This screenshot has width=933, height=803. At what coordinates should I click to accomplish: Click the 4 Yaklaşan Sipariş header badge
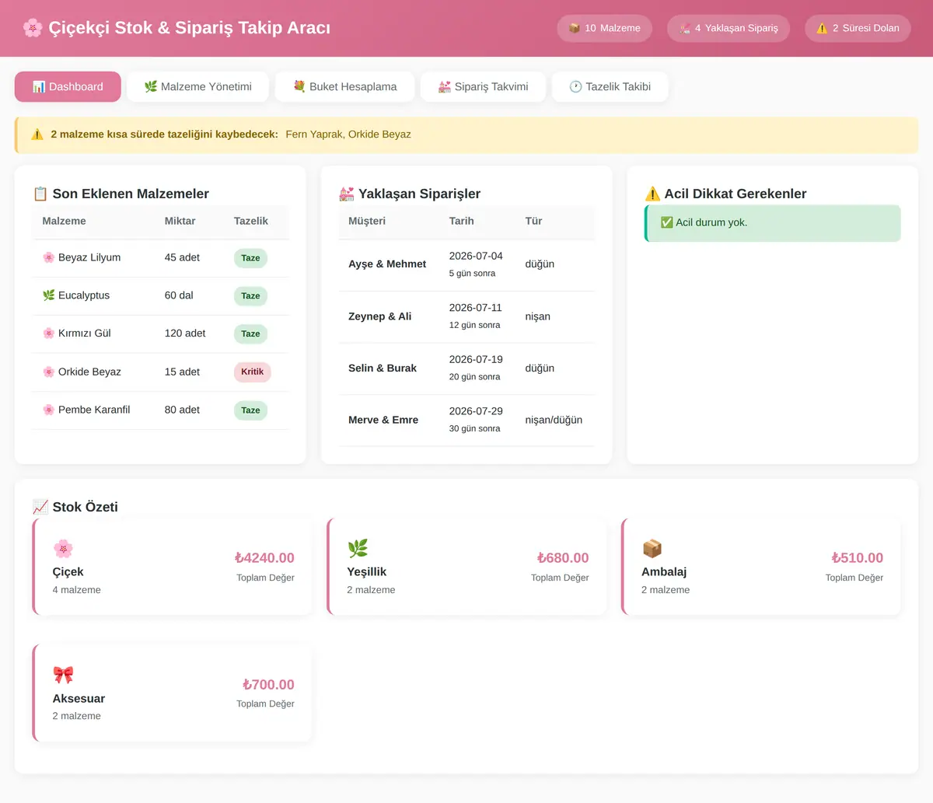(729, 28)
